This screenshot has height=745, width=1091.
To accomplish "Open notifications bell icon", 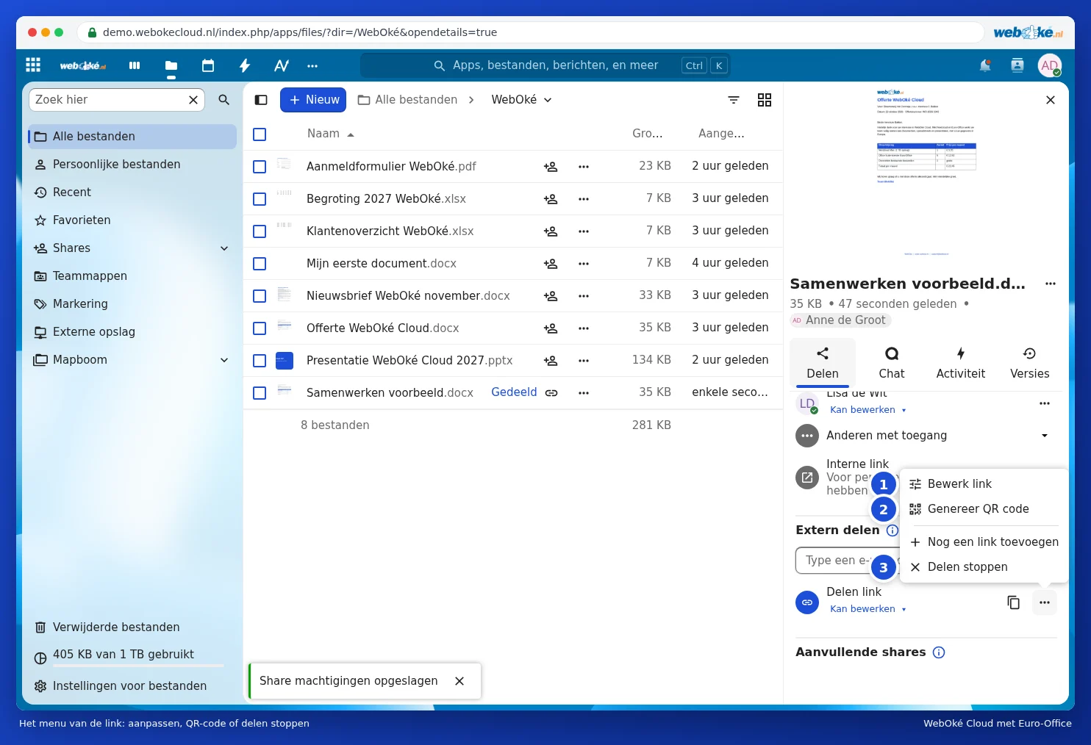I will click(x=985, y=65).
